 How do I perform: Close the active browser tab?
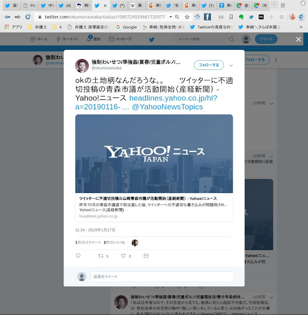pos(105,6)
